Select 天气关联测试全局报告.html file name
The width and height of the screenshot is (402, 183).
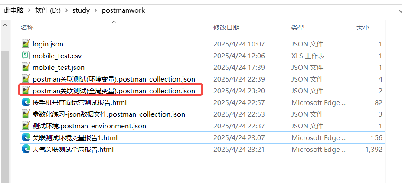tap(73, 150)
